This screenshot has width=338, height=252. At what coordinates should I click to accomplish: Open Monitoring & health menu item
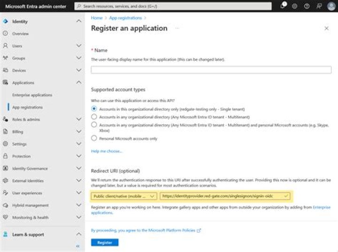click(30, 217)
